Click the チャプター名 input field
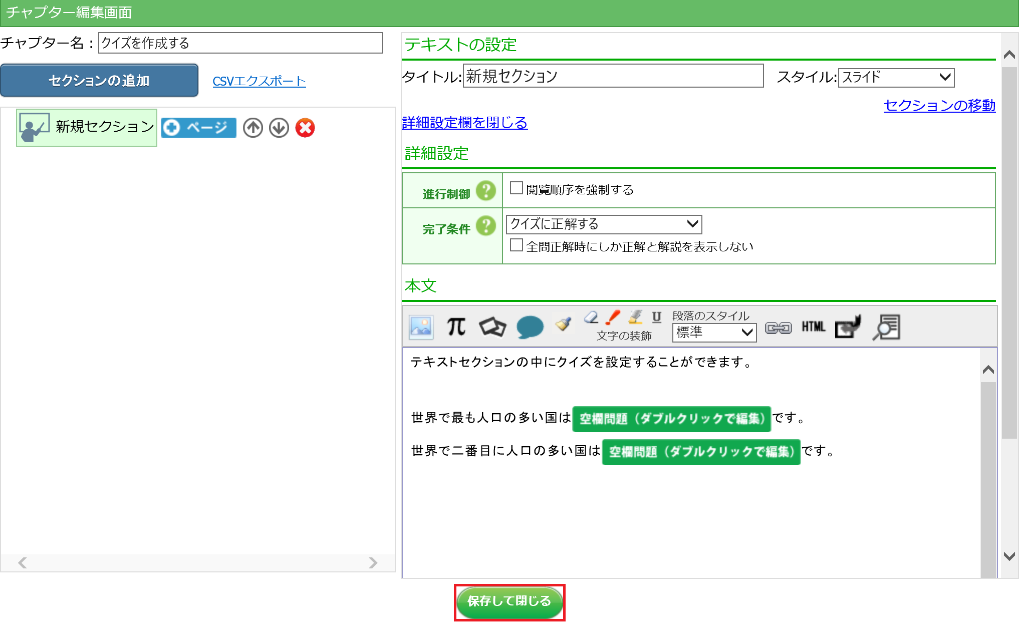Viewport: 1019px width, 641px height. pyautogui.click(x=240, y=43)
